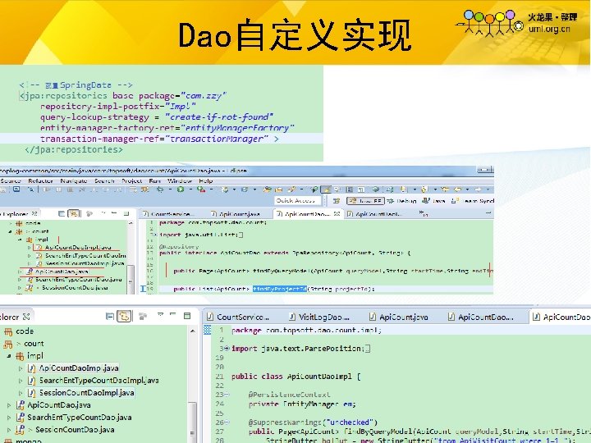Close the active ApiCountDao tab in upper editor
591x443 pixels.
337,213
